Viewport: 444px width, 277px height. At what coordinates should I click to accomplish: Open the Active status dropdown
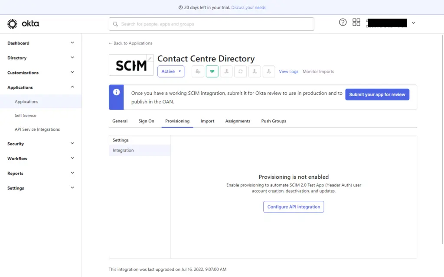(x=170, y=71)
